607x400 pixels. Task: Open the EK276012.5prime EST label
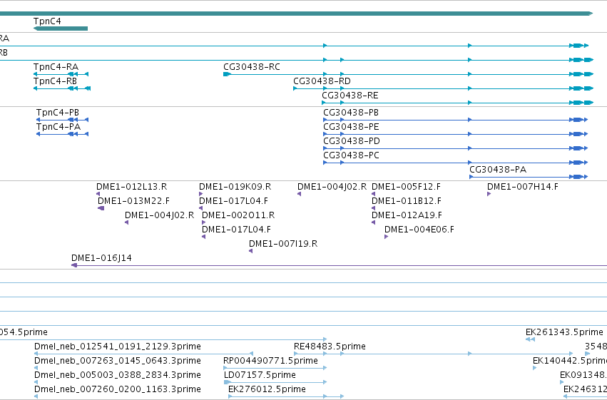[267, 389]
